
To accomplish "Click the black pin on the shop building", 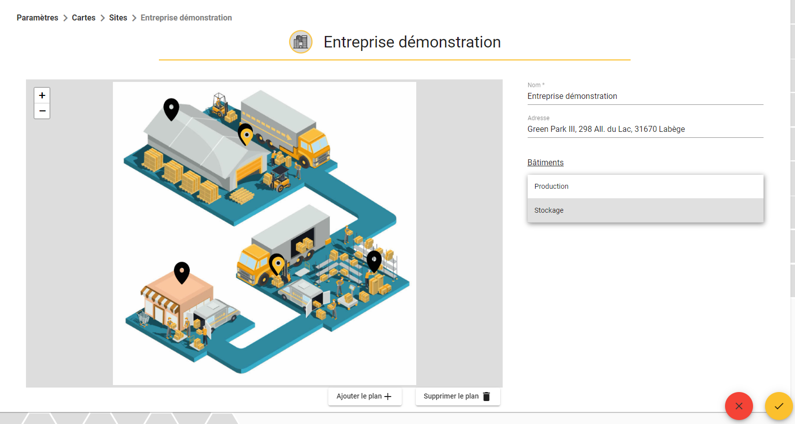I will [182, 273].
